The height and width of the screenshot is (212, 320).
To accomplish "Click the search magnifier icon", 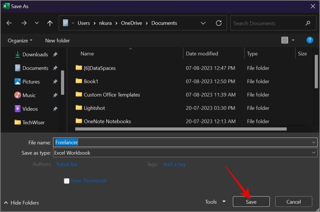I will (308, 23).
